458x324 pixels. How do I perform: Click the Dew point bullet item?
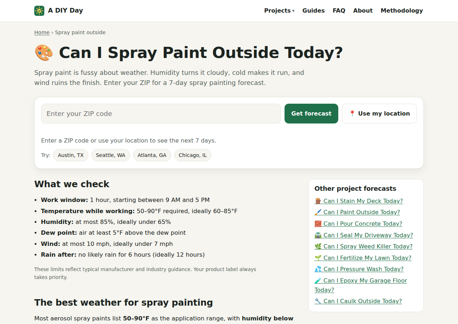(x=113, y=233)
